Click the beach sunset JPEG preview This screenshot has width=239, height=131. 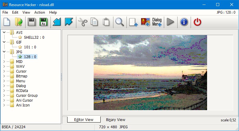pyautogui.click(x=150, y=73)
